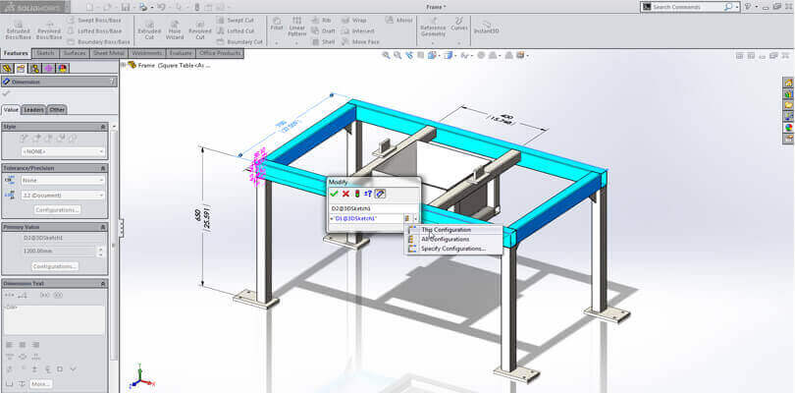This screenshot has width=795, height=393.
Task: Open the Fillet dropdown arrow
Action: tap(277, 43)
